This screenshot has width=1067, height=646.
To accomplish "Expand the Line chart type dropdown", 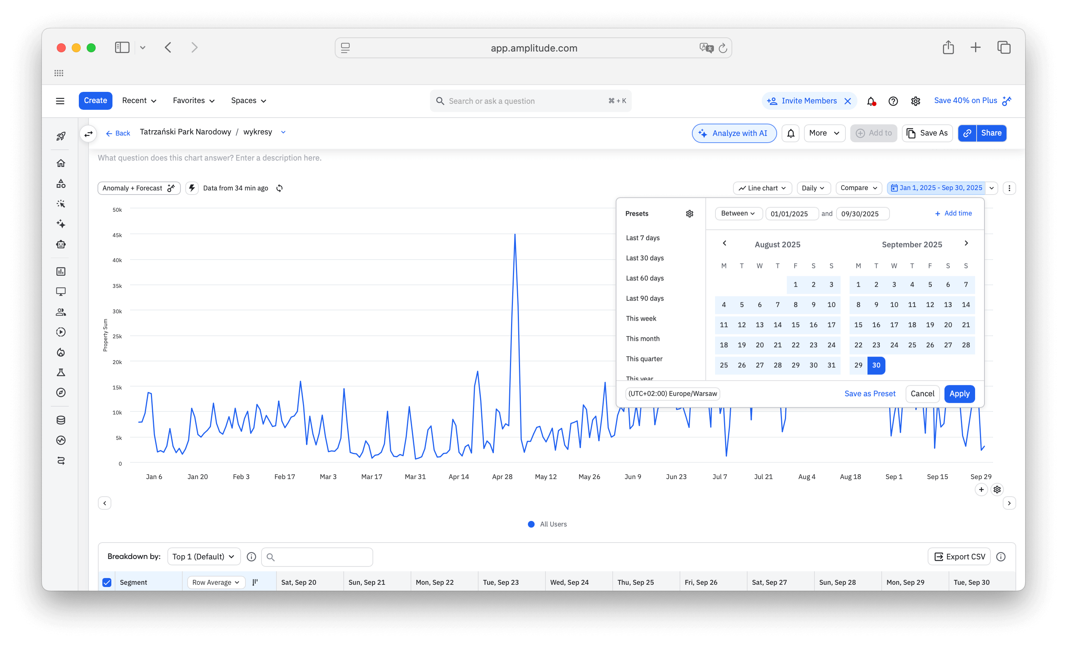I will [762, 188].
